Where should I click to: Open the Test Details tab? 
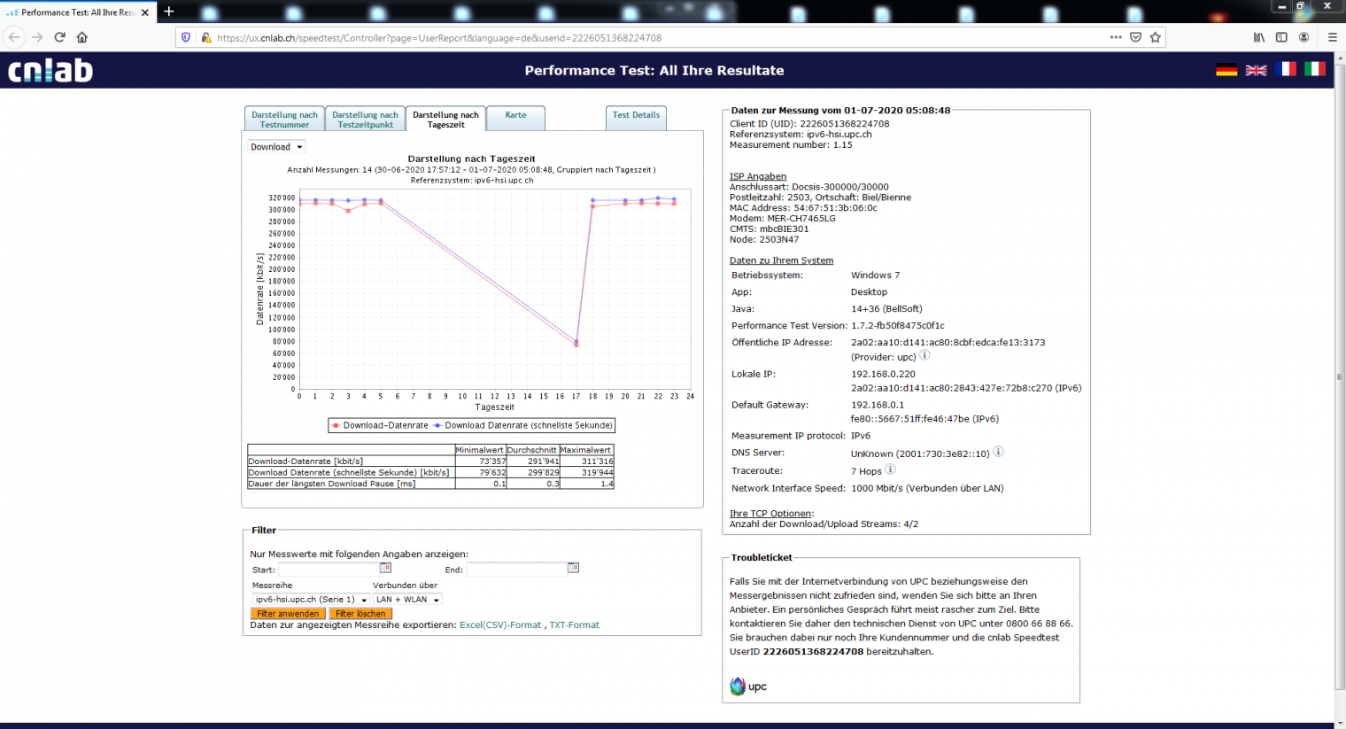click(636, 116)
